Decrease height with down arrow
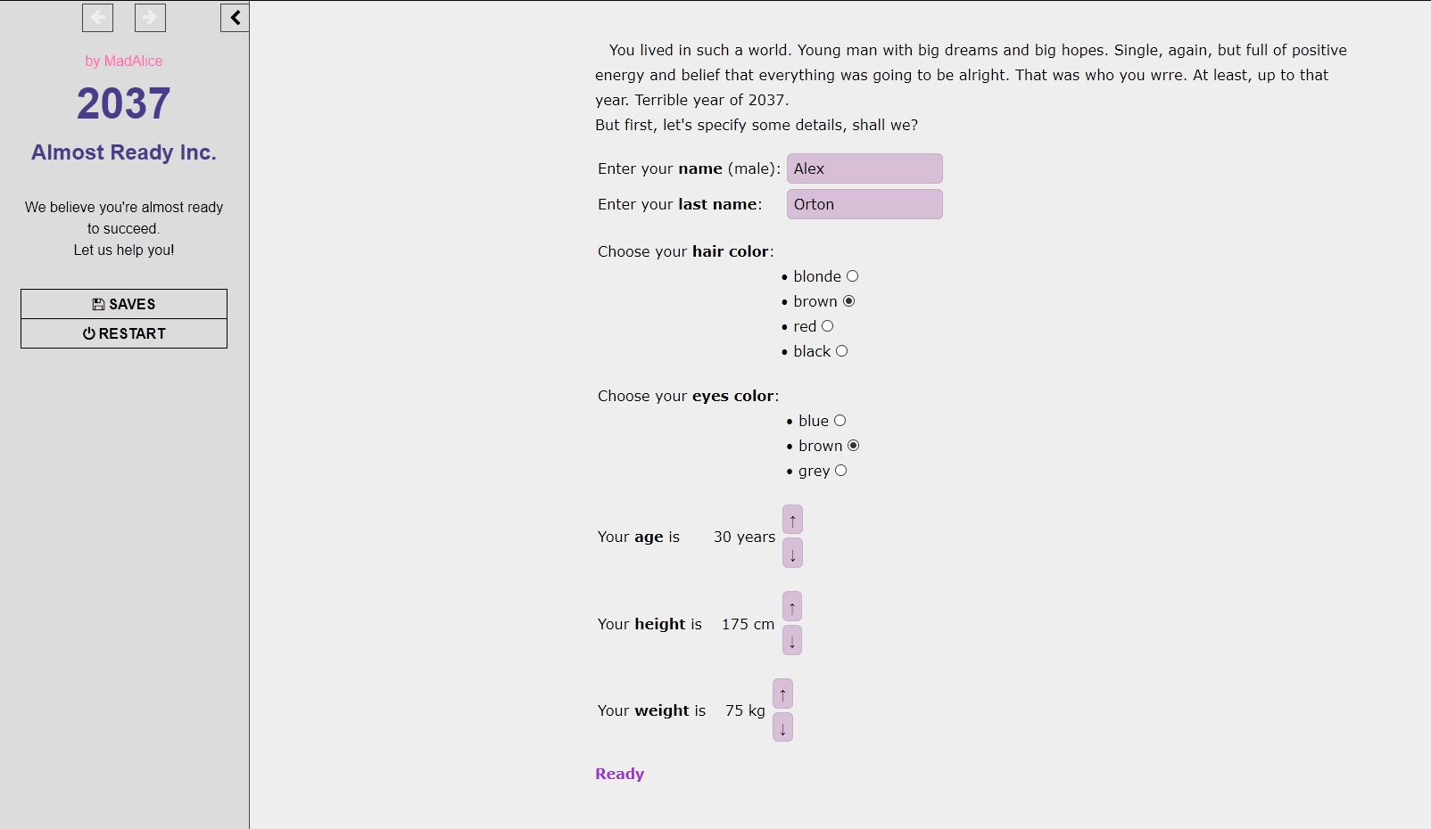1431x829 pixels. click(x=791, y=640)
